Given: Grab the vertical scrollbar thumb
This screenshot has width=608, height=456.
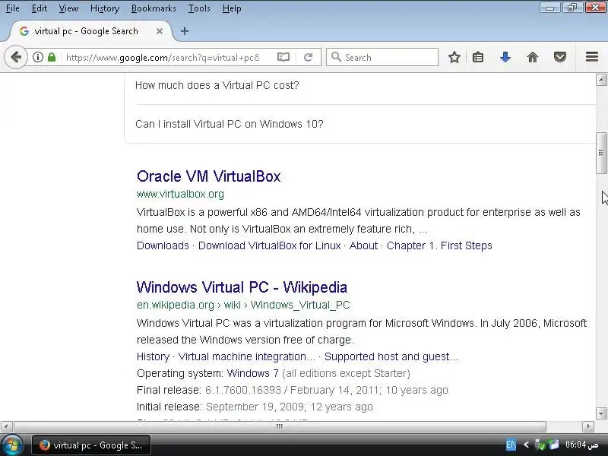Looking at the screenshot, I should (601, 154).
